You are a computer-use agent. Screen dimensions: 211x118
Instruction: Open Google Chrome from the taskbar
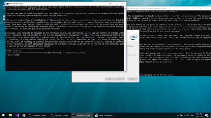point(24,115)
